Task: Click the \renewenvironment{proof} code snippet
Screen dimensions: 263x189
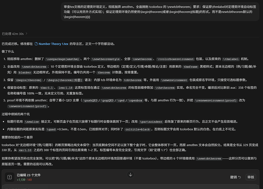Action: click(216, 100)
